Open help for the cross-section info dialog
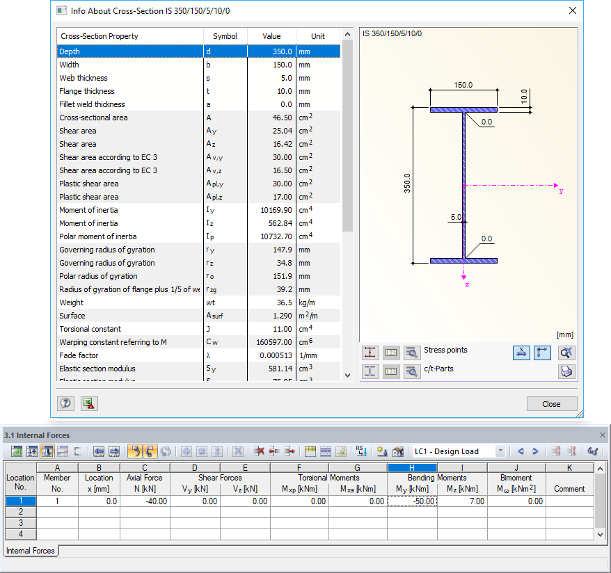This screenshot has width=611, height=573. [x=65, y=403]
